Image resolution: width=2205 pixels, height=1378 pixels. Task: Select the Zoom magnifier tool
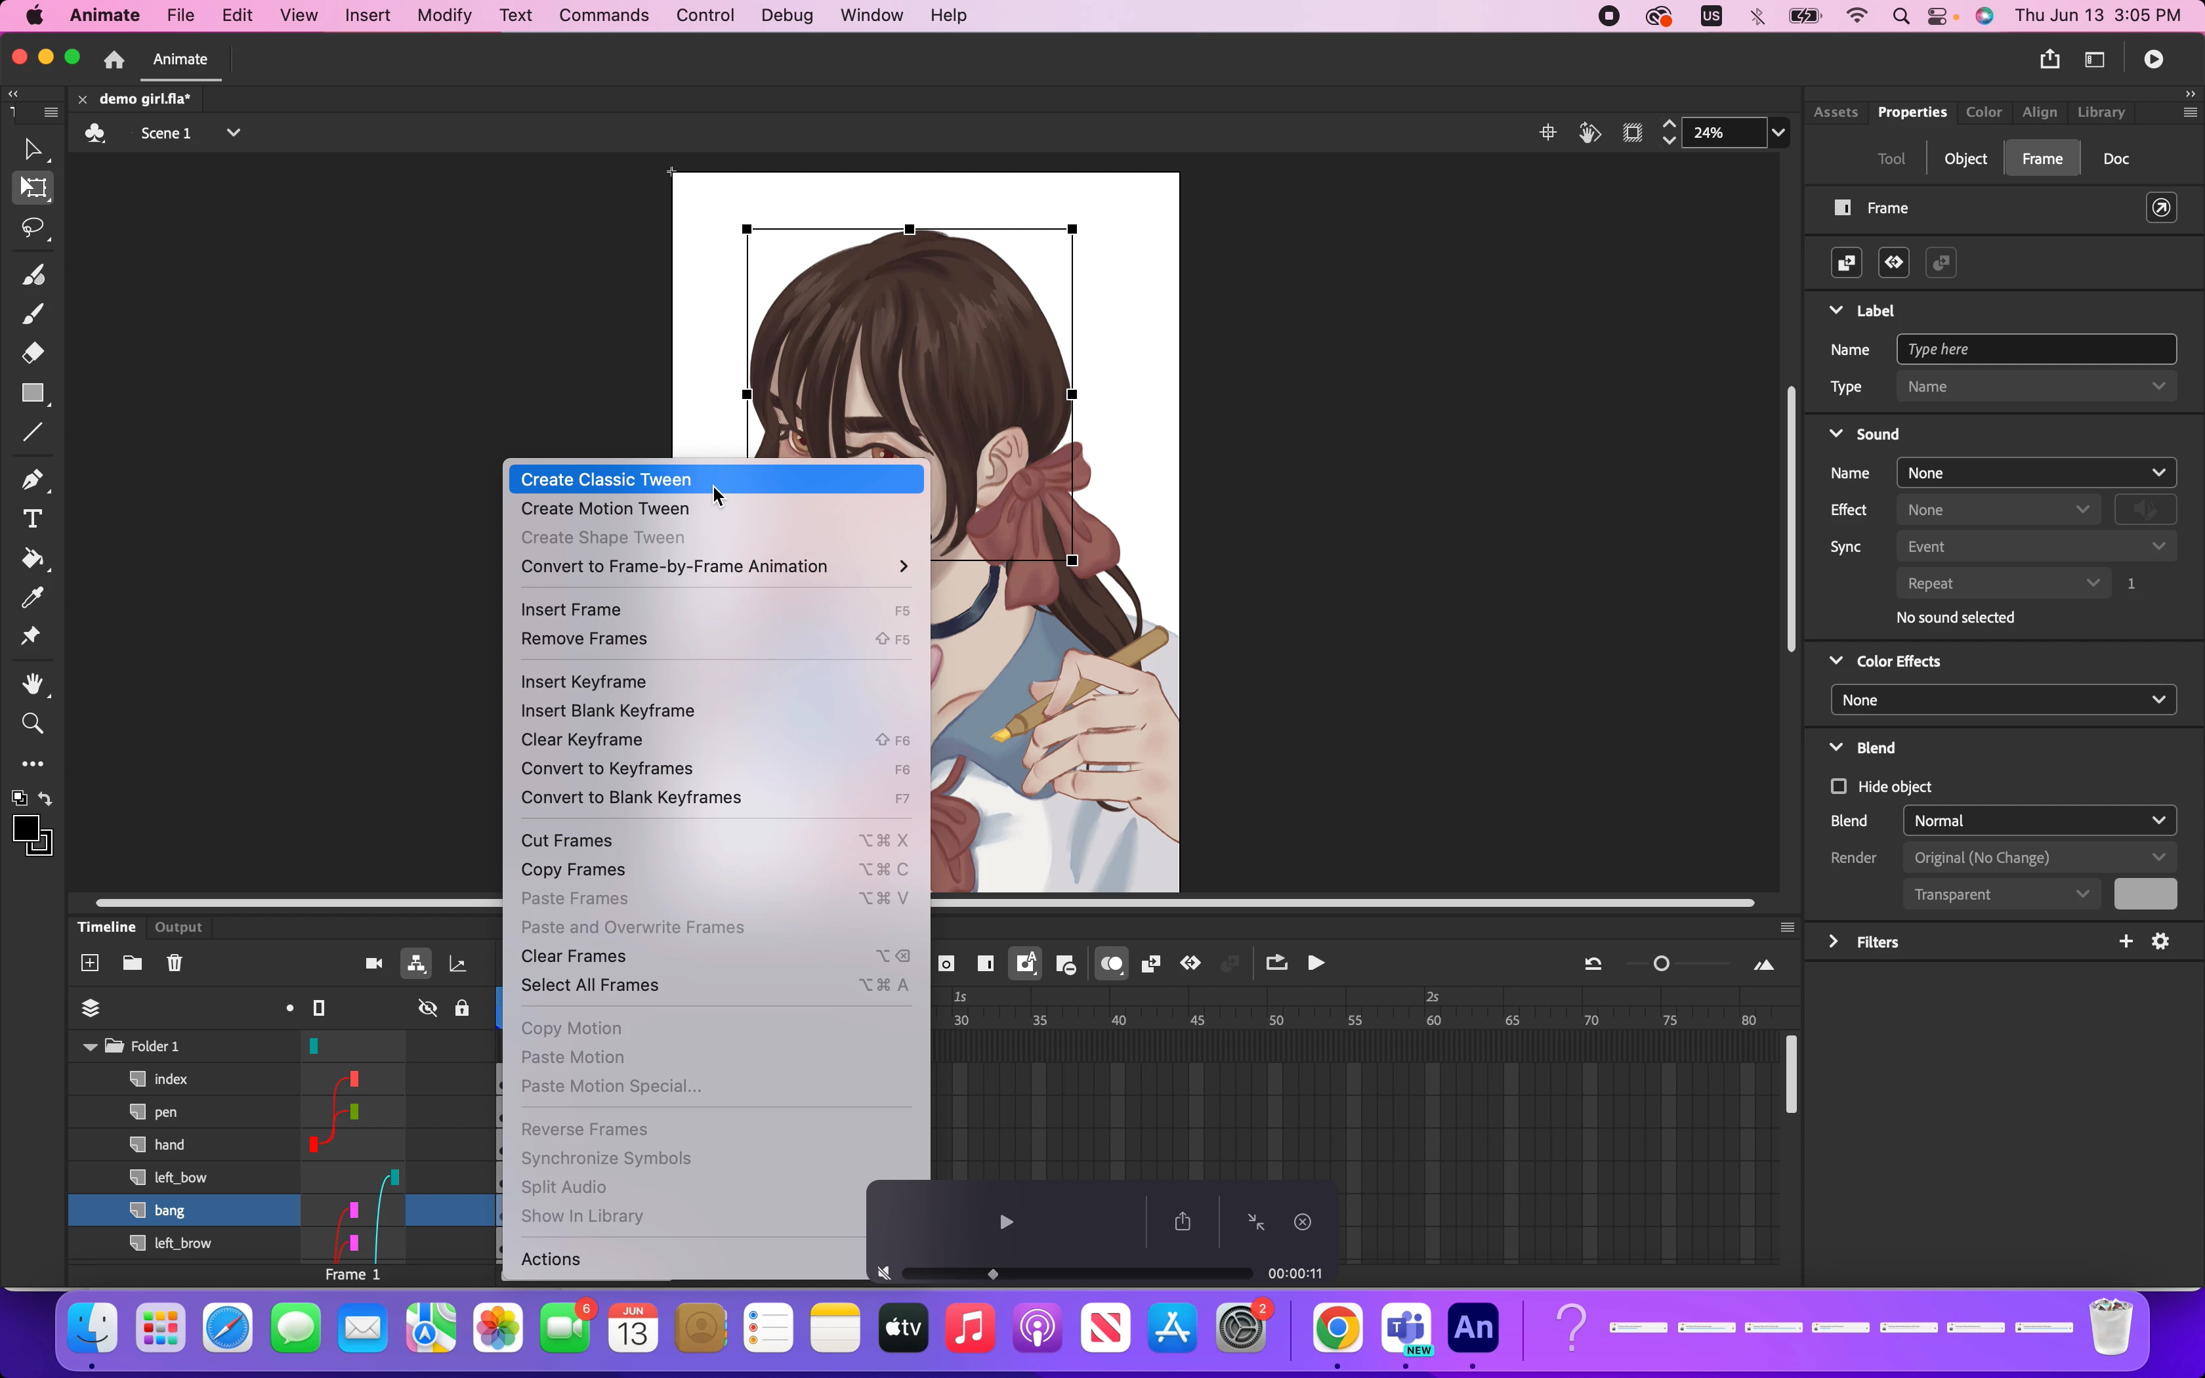coord(33,724)
